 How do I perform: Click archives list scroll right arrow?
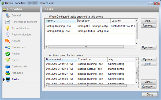click(133, 86)
